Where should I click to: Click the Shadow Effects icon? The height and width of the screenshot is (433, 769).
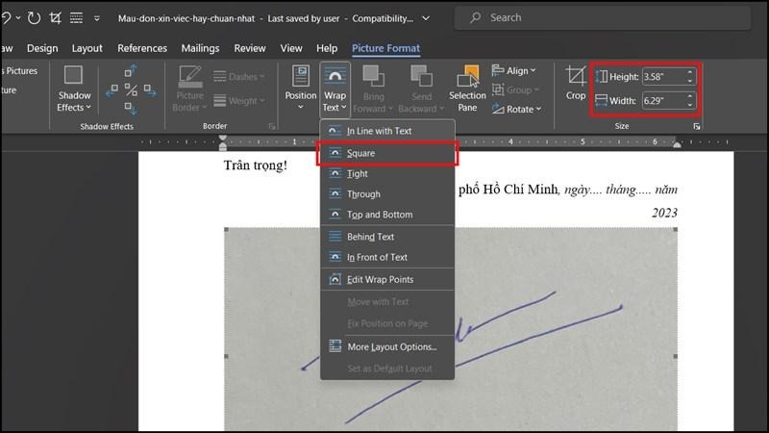point(71,89)
